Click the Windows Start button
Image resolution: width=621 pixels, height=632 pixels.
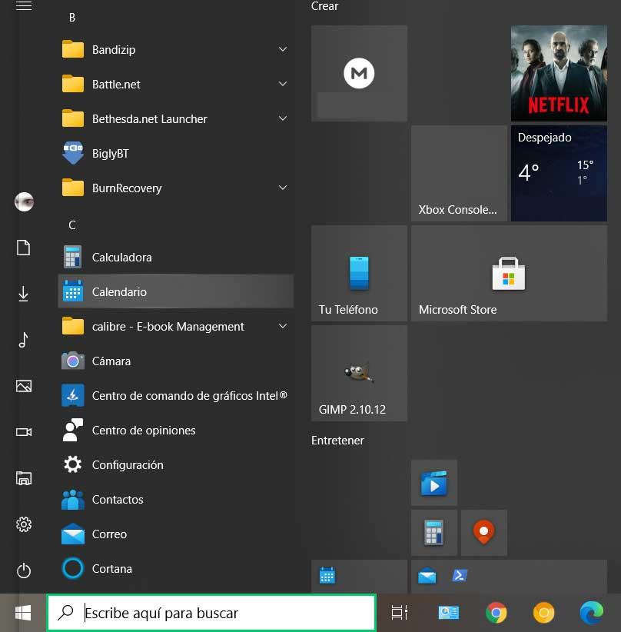(23, 613)
